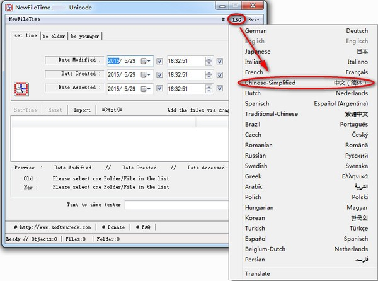The height and width of the screenshot is (281, 378).
Task: Select Chinese-Simplified from language menu
Action: [306, 83]
